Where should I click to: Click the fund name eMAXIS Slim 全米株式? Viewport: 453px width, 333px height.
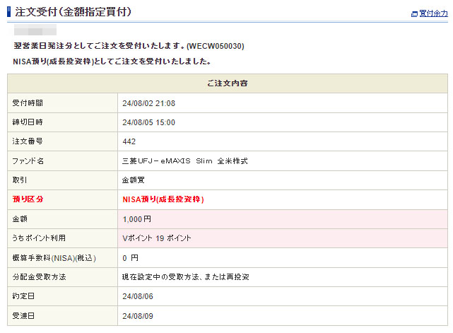pyautogui.click(x=184, y=161)
